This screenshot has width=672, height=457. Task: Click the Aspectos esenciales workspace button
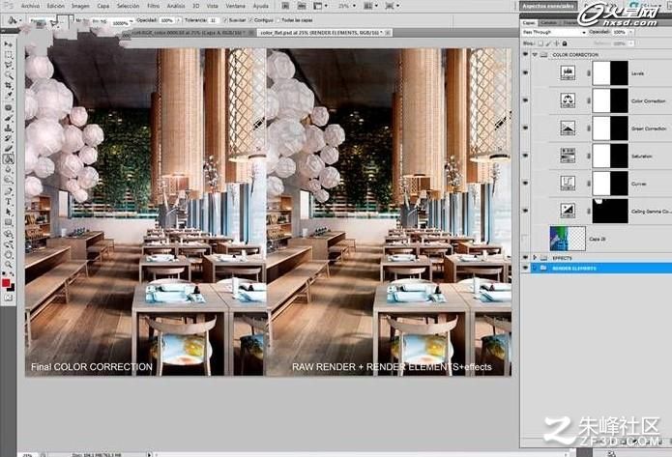pos(548,6)
